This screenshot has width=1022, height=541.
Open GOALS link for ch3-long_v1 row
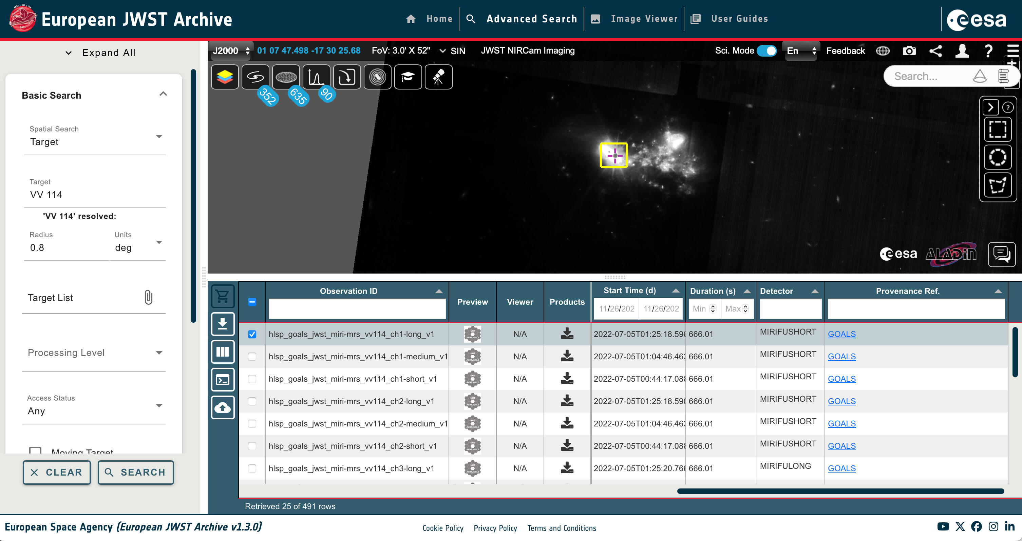click(841, 468)
